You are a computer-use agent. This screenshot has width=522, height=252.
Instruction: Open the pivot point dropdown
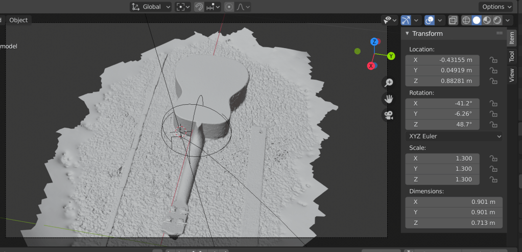coord(182,7)
